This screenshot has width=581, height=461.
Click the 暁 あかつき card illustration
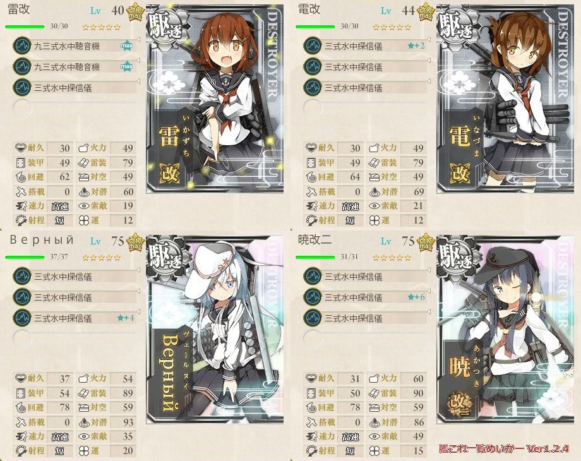click(x=505, y=330)
